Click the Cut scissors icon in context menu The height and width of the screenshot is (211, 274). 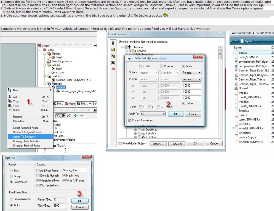point(10,97)
